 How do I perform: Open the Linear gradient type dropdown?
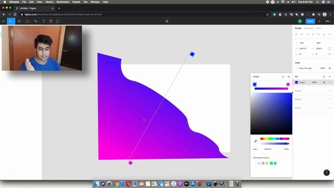coord(257,77)
